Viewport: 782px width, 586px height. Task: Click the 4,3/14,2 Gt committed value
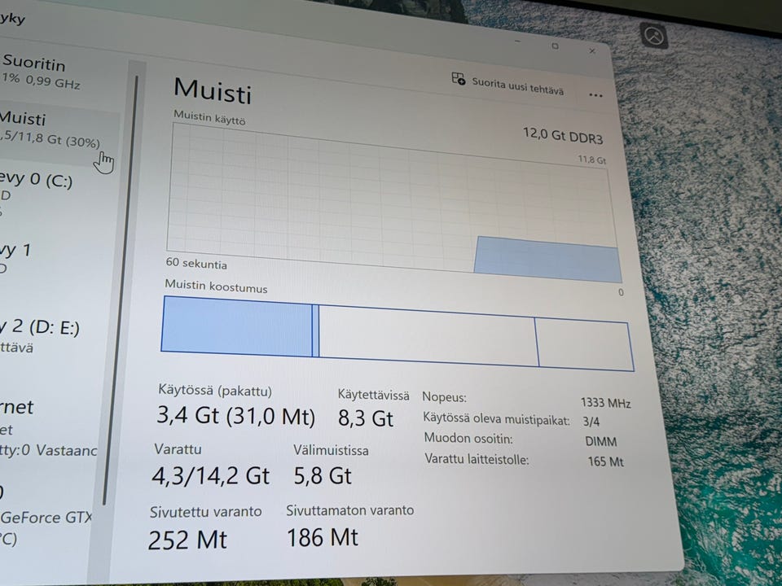(x=210, y=476)
